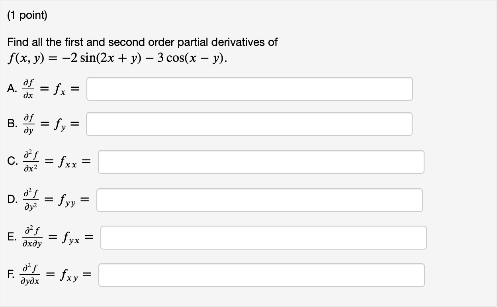Click the answer box for fx
The width and height of the screenshot is (497, 307).
(x=249, y=89)
